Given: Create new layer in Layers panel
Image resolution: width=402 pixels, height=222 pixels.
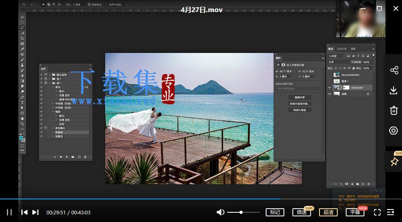Looking at the screenshot, I should 363,184.
